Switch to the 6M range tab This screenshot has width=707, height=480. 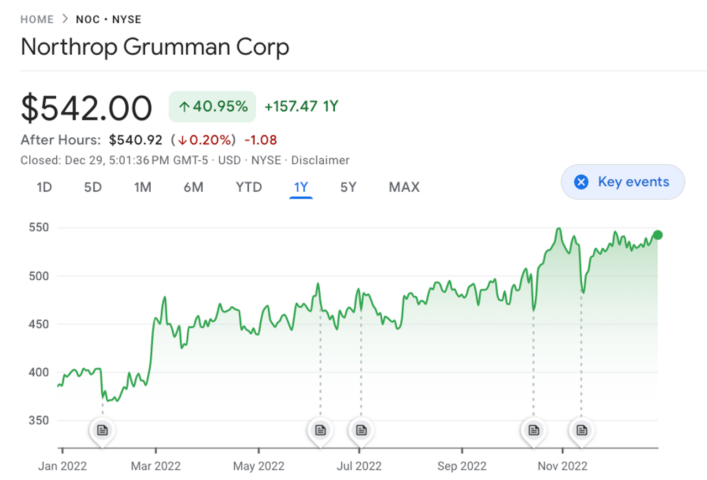(x=193, y=187)
